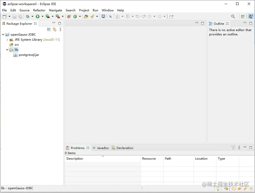The width and height of the screenshot is (255, 193).
Task: Click the Open a Terminal monitor icon
Action: pos(103,16)
